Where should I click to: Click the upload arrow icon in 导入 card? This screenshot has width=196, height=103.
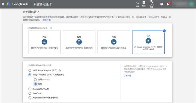click(148, 41)
